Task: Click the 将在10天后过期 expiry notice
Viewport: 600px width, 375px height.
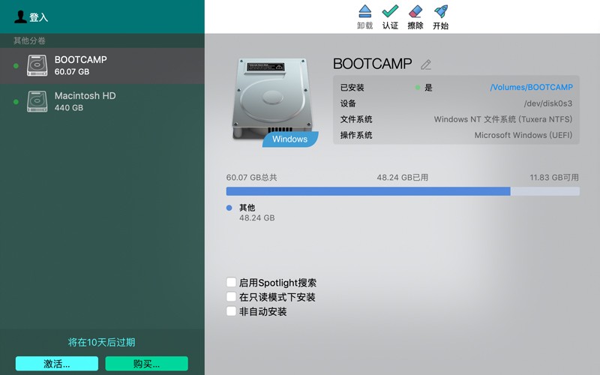Action: [x=101, y=342]
